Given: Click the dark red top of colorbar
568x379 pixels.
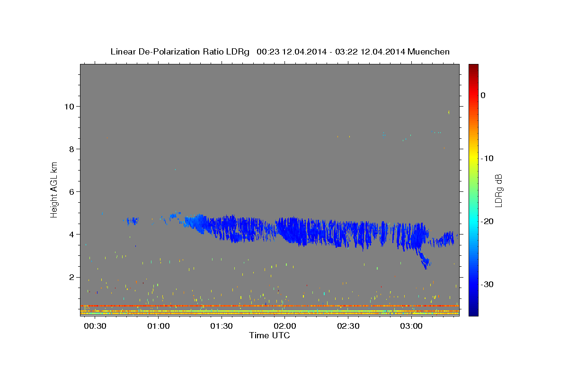Looking at the screenshot, I should 473,67.
